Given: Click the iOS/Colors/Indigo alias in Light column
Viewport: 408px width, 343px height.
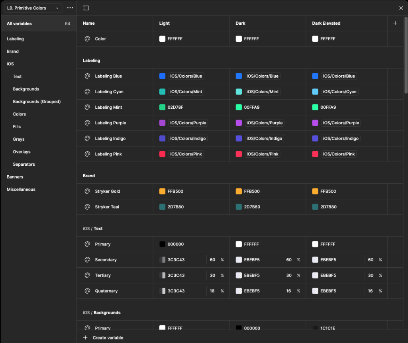Looking at the screenshot, I should [x=188, y=139].
